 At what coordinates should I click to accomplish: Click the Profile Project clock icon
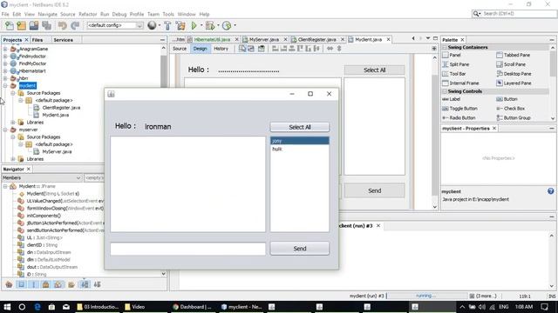227,25
